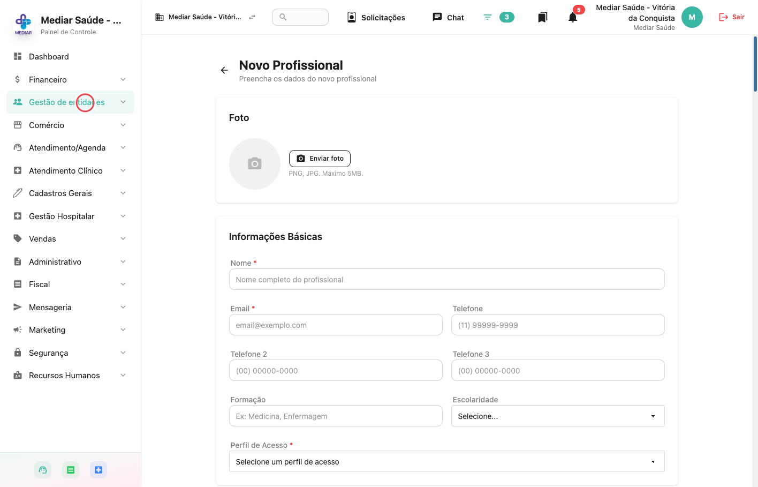Open the user avatar M
The image size is (758, 487).
click(692, 17)
